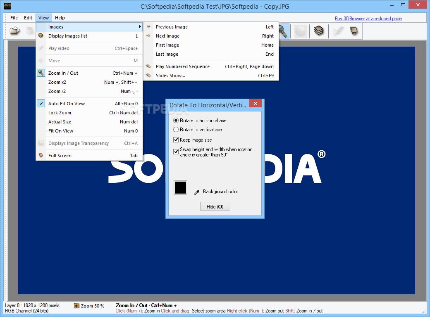
Task: Uncheck Keep image size checkbox
Action: pos(176,140)
